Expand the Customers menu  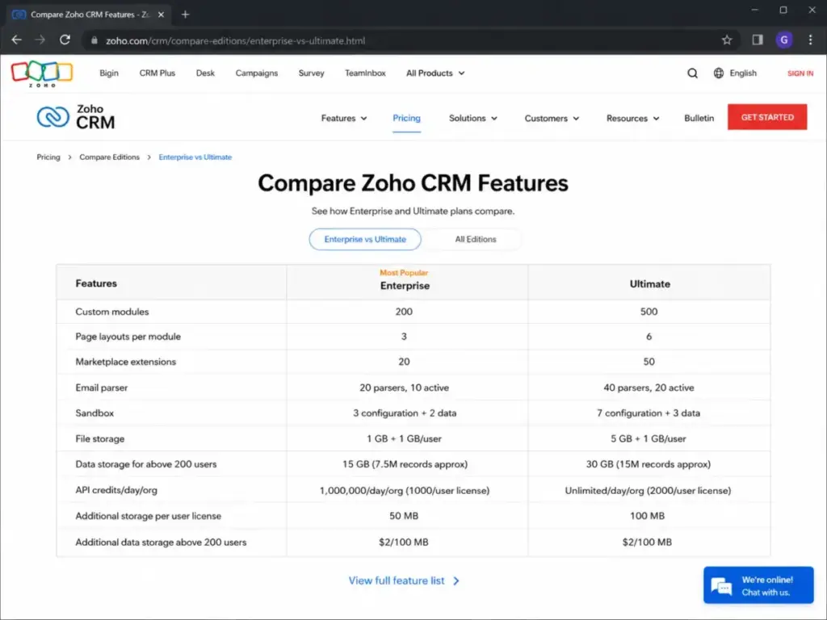[552, 118]
